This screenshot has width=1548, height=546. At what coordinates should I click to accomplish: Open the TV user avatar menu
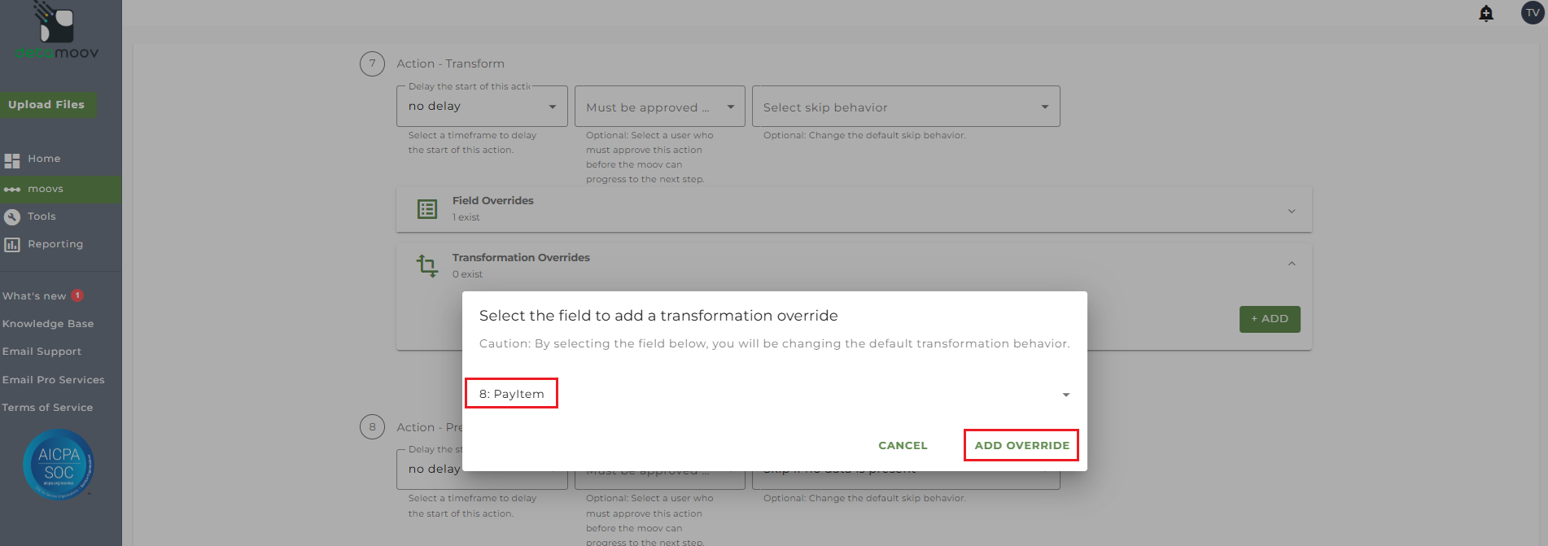1532,13
